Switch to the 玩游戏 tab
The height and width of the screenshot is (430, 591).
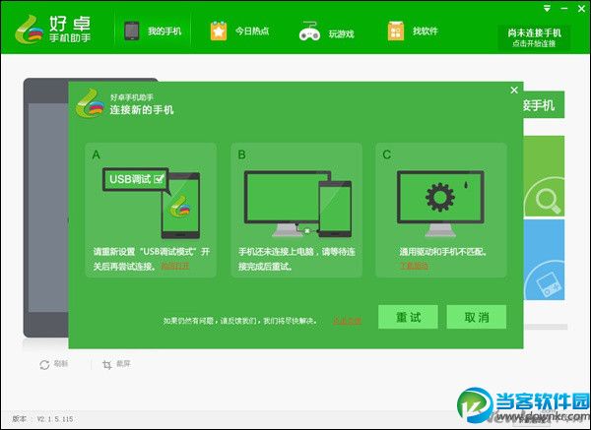pyautogui.click(x=326, y=31)
